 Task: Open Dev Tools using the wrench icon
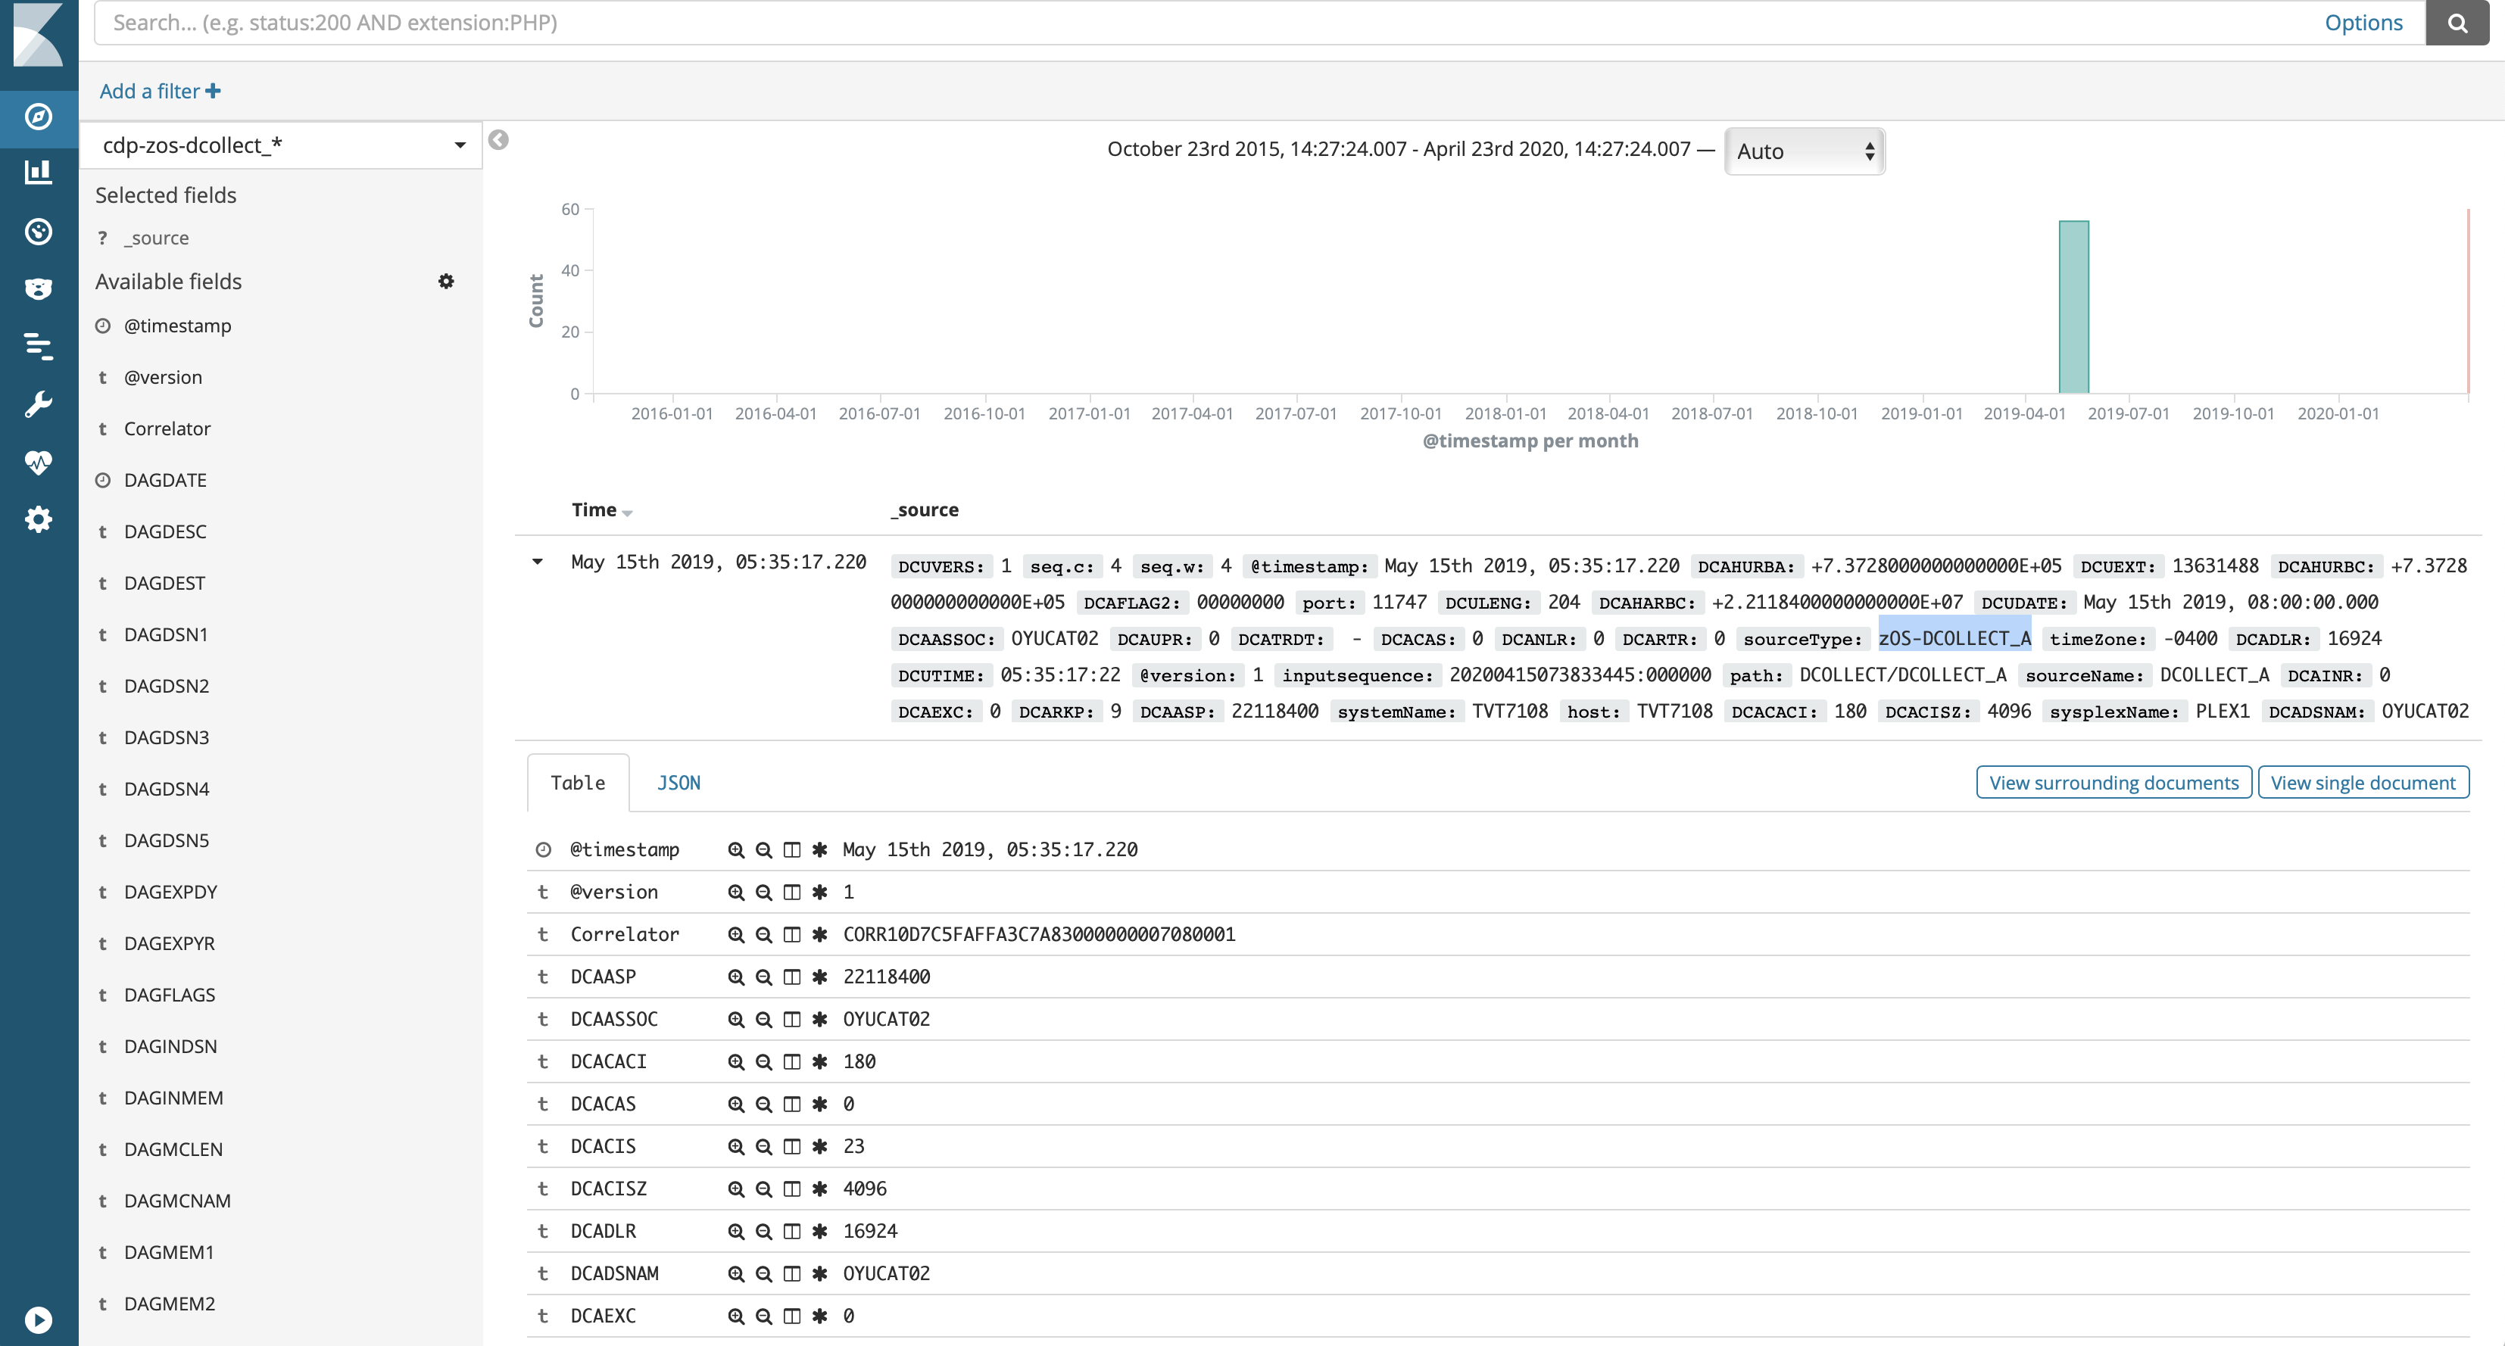coord(39,404)
